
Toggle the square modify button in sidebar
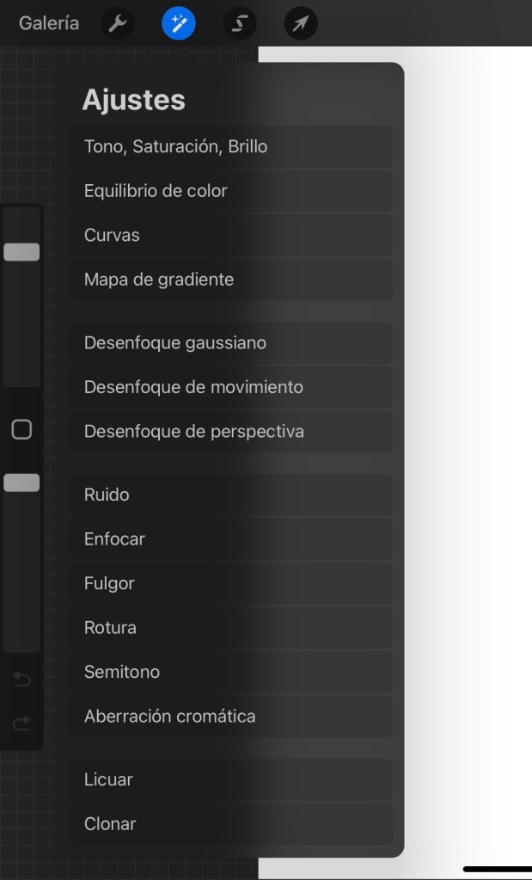[x=21, y=429]
